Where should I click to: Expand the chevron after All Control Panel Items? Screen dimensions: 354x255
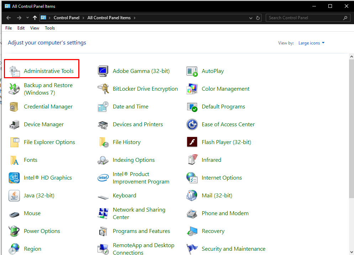click(134, 18)
